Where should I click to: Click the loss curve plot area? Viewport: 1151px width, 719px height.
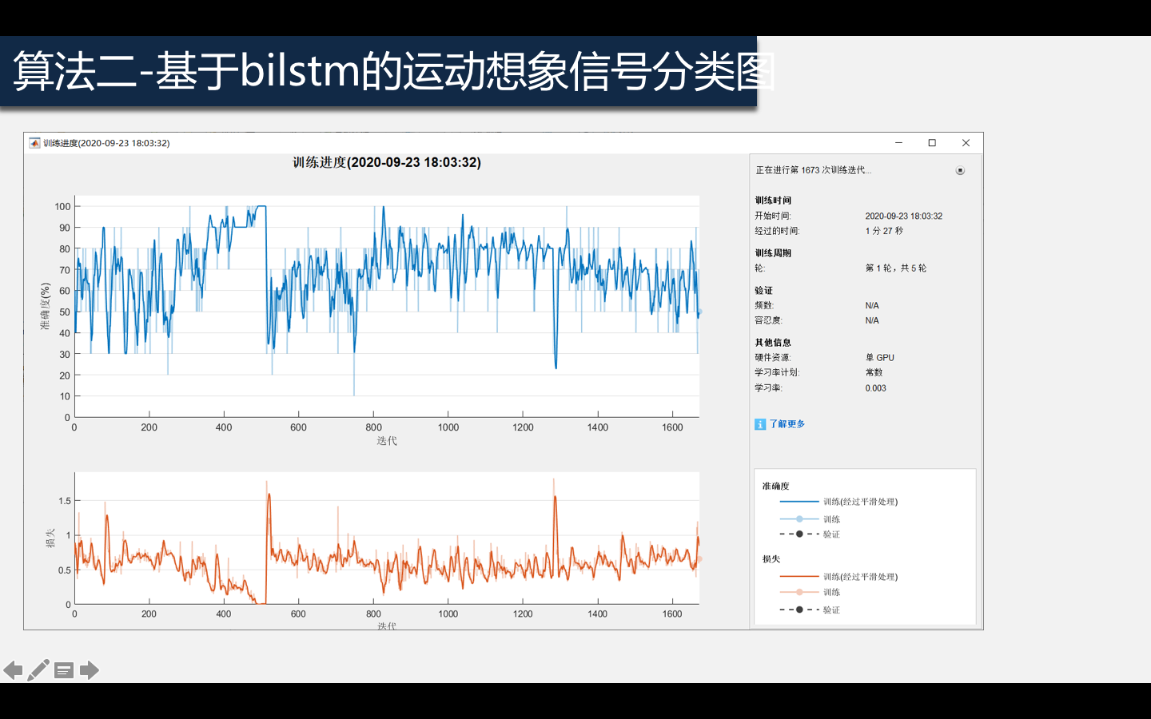pos(387,538)
